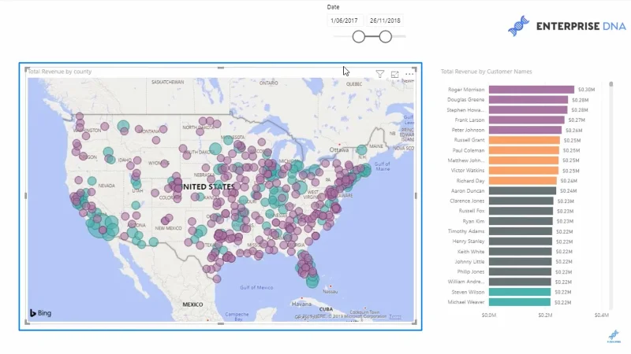Click the Havana label on the map
631x354 pixels.
(x=301, y=304)
